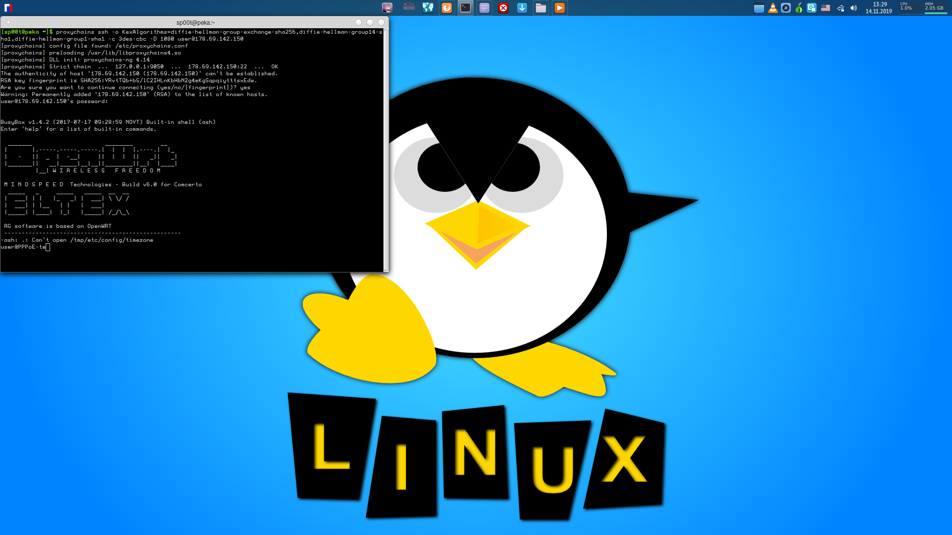
Task: Open the calendar from clock 13:29
Action: 879,8
